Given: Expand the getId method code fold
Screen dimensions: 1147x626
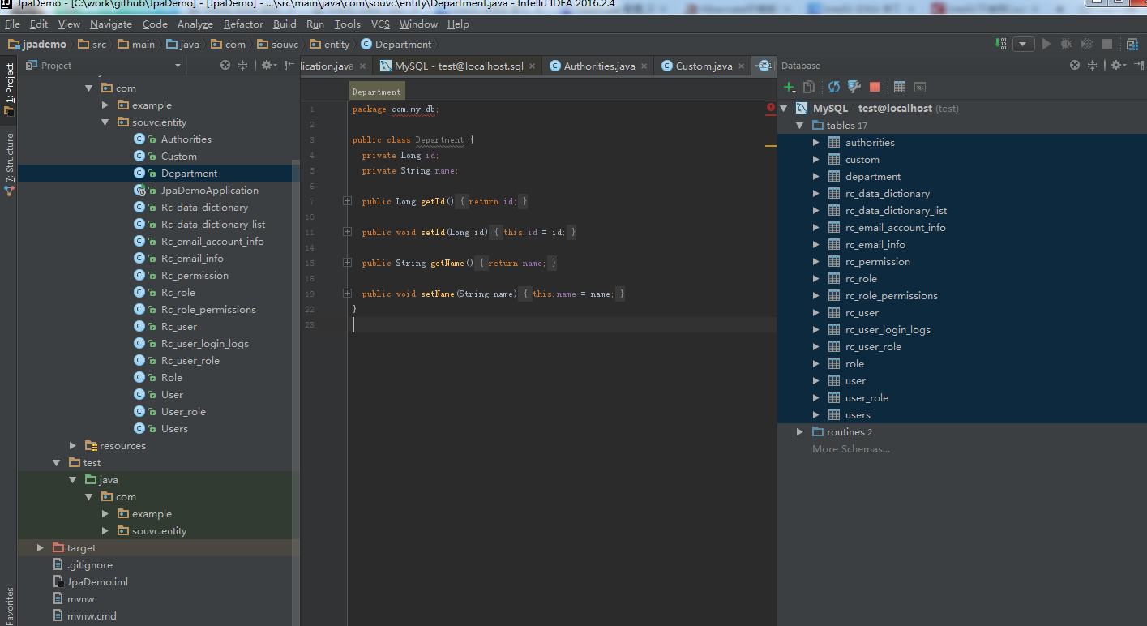Looking at the screenshot, I should click(x=347, y=201).
